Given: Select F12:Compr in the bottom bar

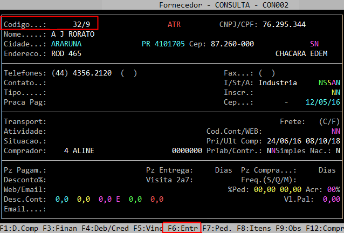Looking at the screenshot, I should point(324,228).
